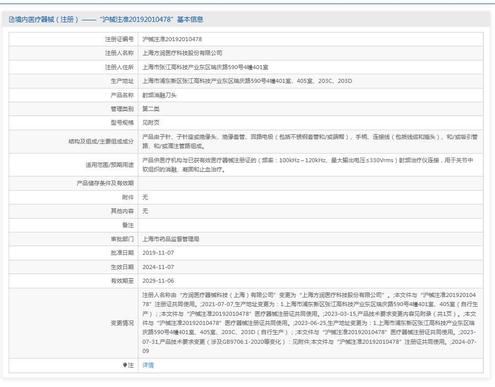Click the label 附件
495x387 pixels.
128,197
